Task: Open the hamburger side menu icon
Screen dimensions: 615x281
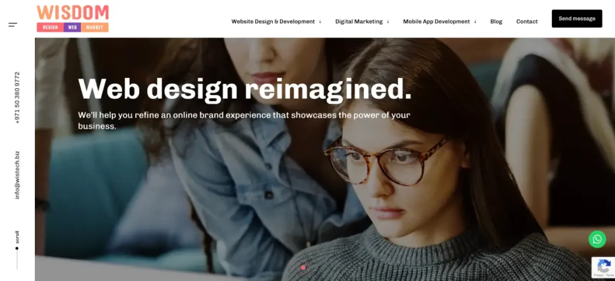Action: pyautogui.click(x=13, y=25)
